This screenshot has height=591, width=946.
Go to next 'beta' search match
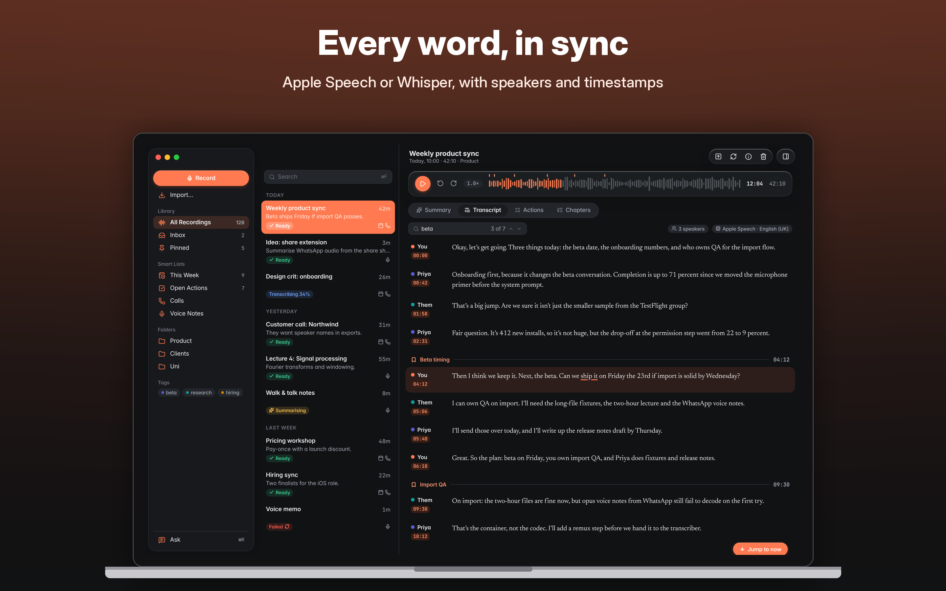point(519,229)
